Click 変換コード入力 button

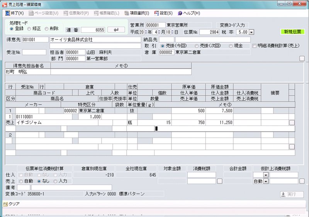[233, 25]
